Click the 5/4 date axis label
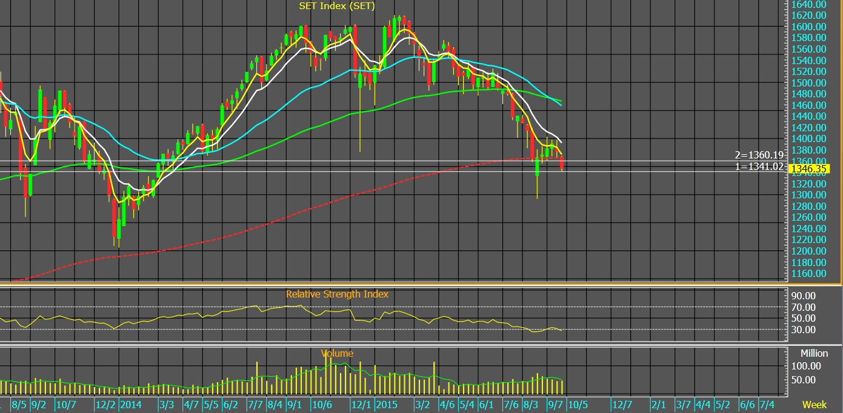 click(x=467, y=404)
